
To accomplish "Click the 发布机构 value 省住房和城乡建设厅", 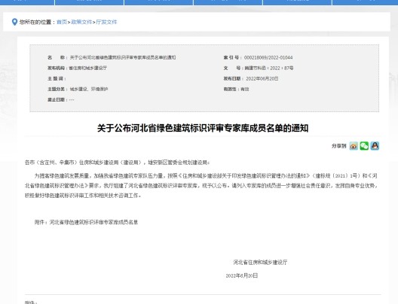I will coord(88,68).
